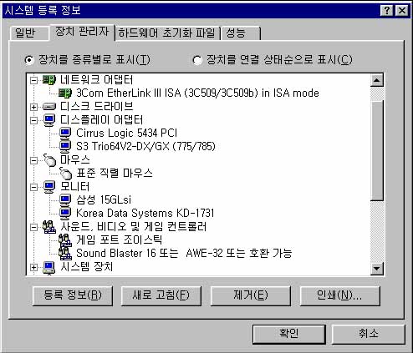Screen dimensions: 413x353
Task: Click the Cirrus Logic 5434 PCI display icon
Action: coord(65,134)
